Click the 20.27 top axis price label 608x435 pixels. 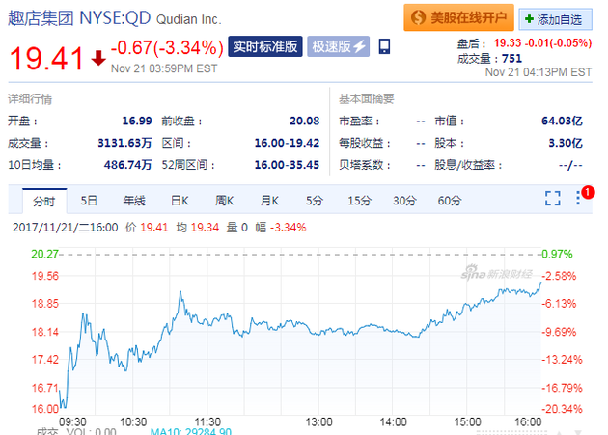coord(44,254)
